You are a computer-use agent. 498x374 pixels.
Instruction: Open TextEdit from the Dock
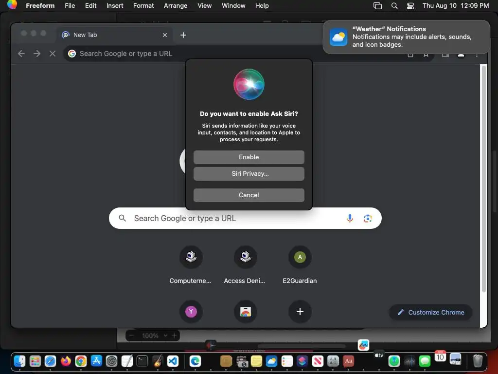point(127,361)
